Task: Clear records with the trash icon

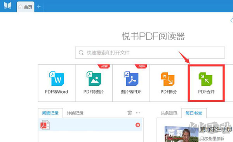Action: [129, 113]
